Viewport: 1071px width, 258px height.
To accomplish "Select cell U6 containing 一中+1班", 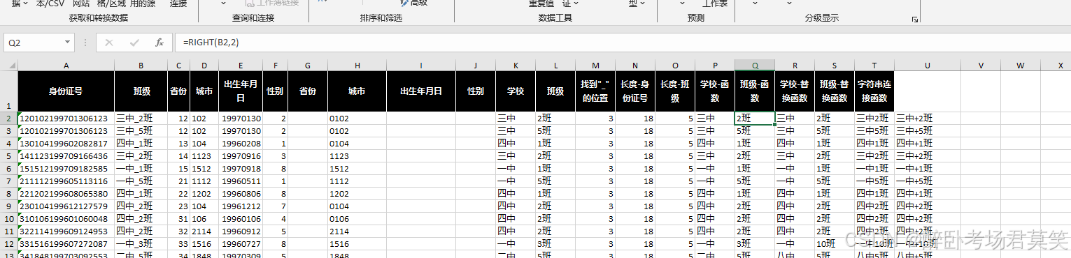I will pyautogui.click(x=928, y=169).
